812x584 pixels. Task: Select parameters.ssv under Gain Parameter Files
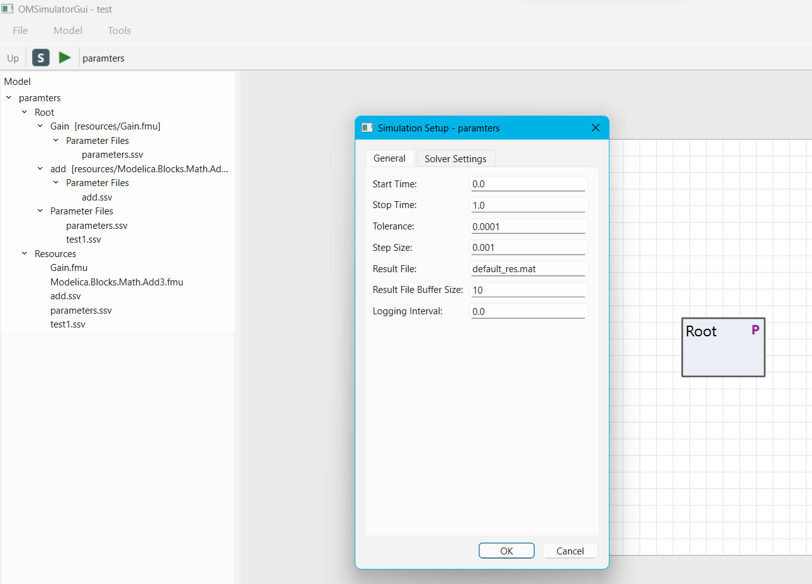[x=113, y=155]
